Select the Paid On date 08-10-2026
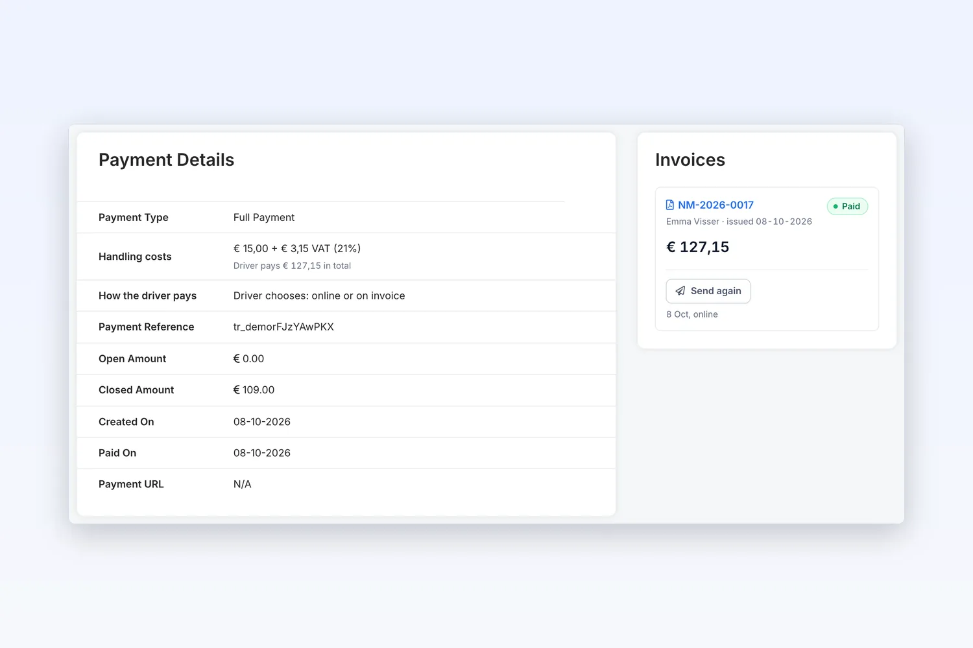 (x=262, y=453)
